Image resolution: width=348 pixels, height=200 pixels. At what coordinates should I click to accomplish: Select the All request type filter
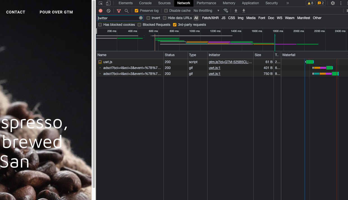coord(196,18)
